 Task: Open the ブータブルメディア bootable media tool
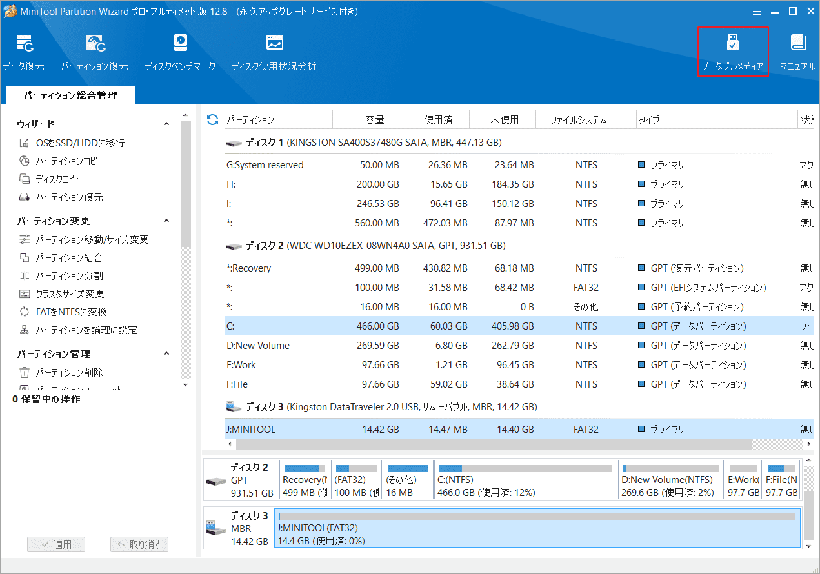coord(732,52)
